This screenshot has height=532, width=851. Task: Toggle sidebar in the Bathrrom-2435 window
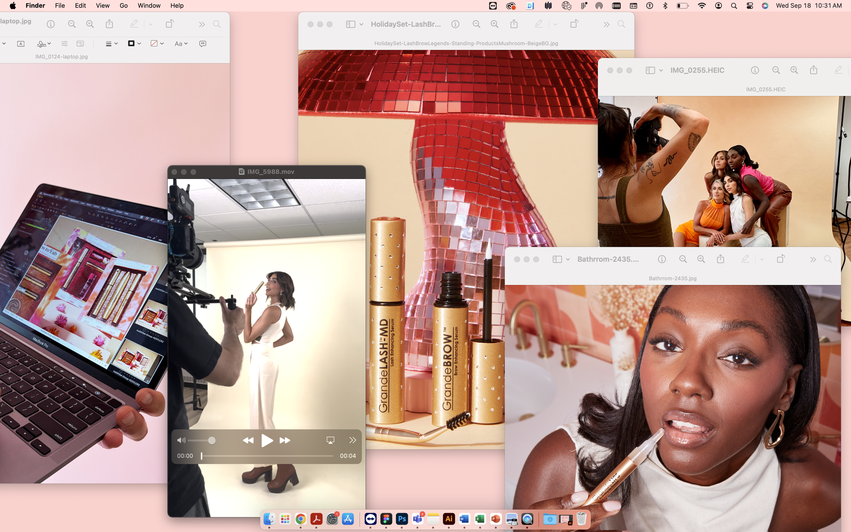pos(557,259)
